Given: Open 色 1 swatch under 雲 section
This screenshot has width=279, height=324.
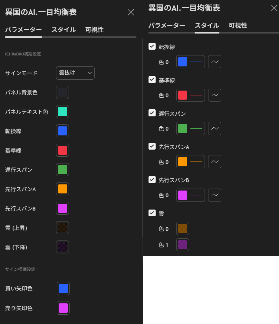Looking at the screenshot, I should tap(182, 245).
